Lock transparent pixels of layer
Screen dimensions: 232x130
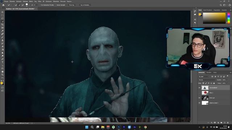point(203,83)
